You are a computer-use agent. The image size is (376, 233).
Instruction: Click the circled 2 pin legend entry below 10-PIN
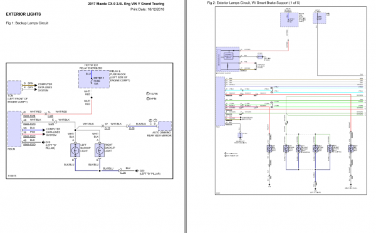tap(151, 98)
